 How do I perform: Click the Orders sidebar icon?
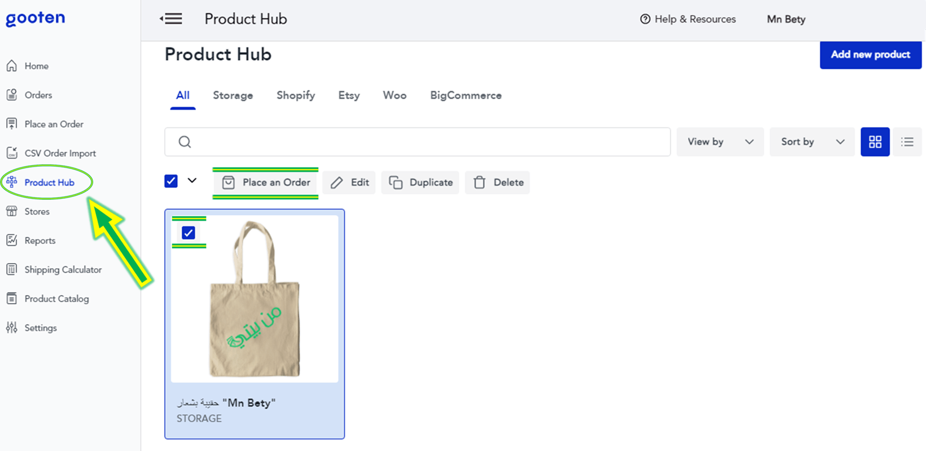coord(12,95)
